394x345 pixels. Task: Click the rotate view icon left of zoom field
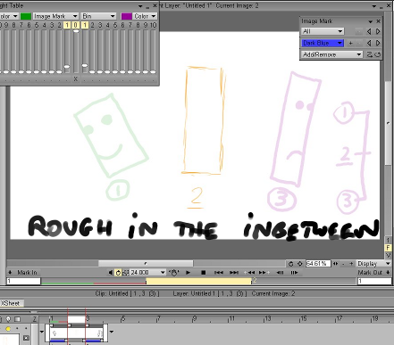tap(291, 264)
